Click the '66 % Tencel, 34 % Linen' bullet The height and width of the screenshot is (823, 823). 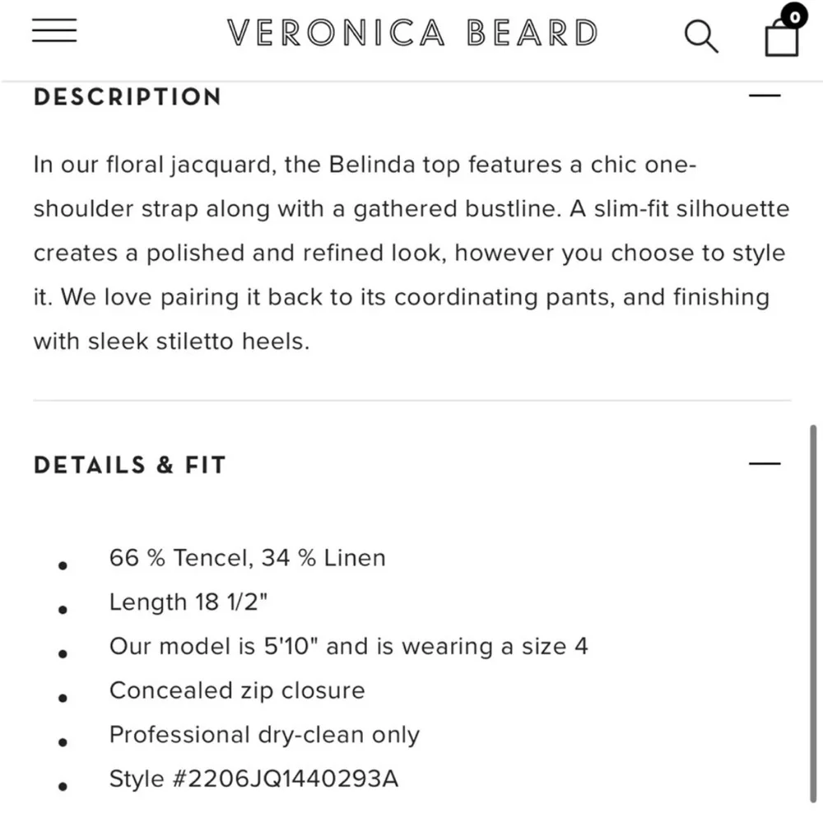tap(247, 557)
